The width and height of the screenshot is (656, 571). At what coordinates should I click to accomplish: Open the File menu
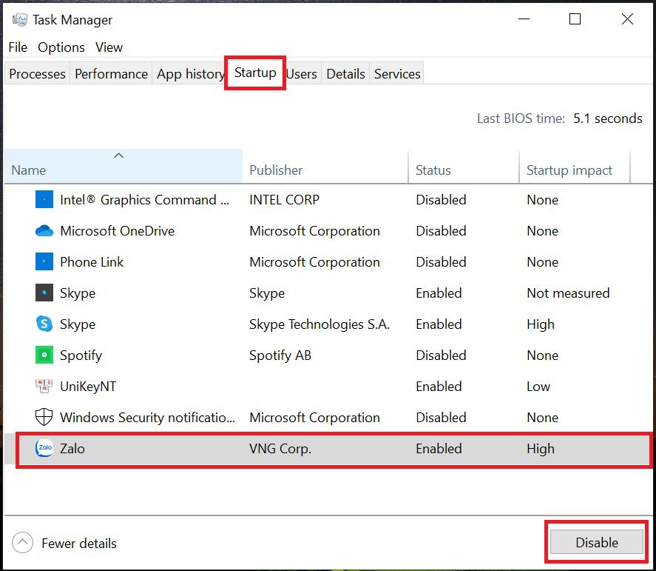(18, 47)
